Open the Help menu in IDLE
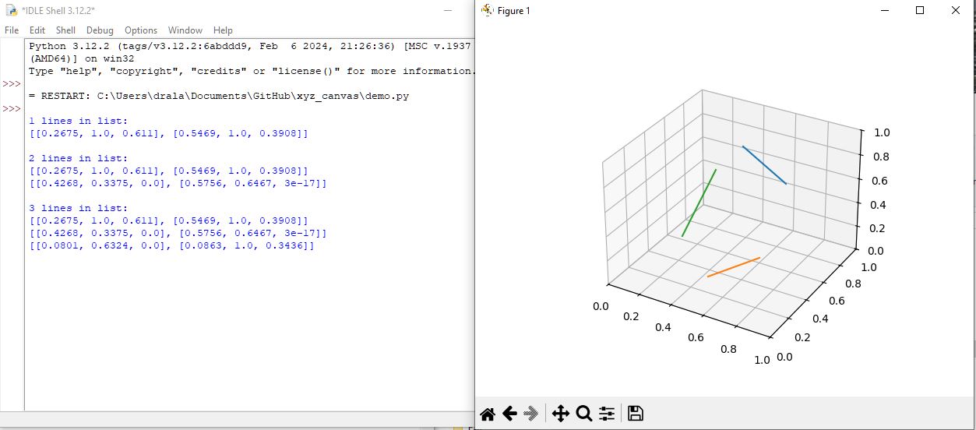The image size is (976, 430). click(223, 30)
